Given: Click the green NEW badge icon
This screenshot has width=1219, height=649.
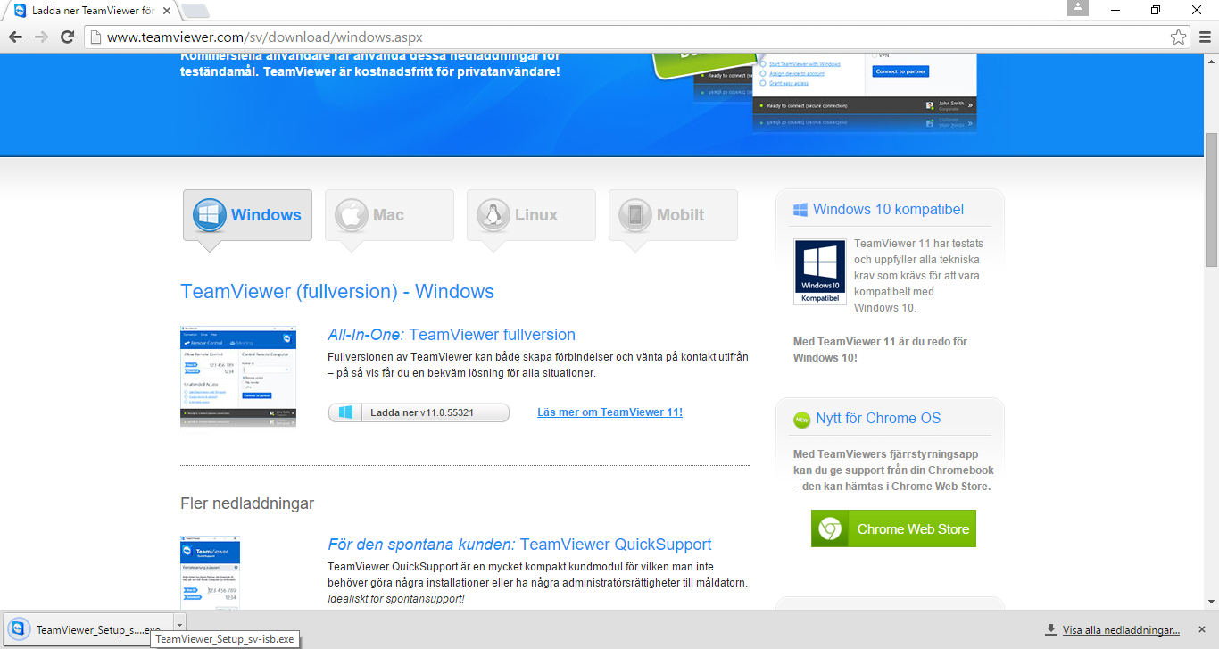Looking at the screenshot, I should [801, 420].
